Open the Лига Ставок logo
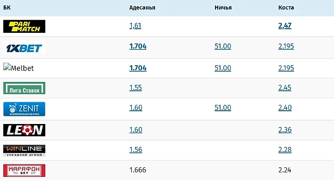This screenshot has width=334, height=186. pyautogui.click(x=24, y=88)
